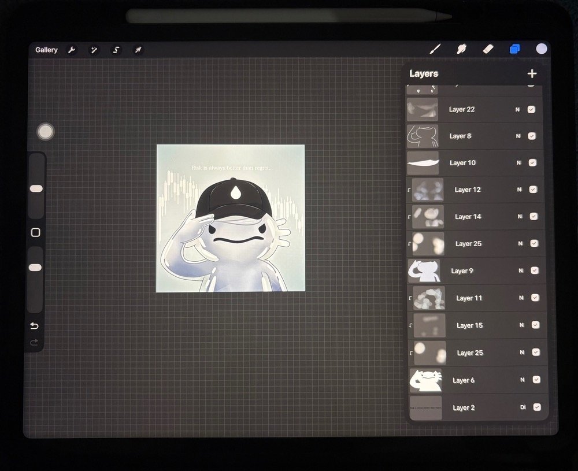The height and width of the screenshot is (471, 578).
Task: Expand blend mode N for Layer 12
Action: coord(520,190)
